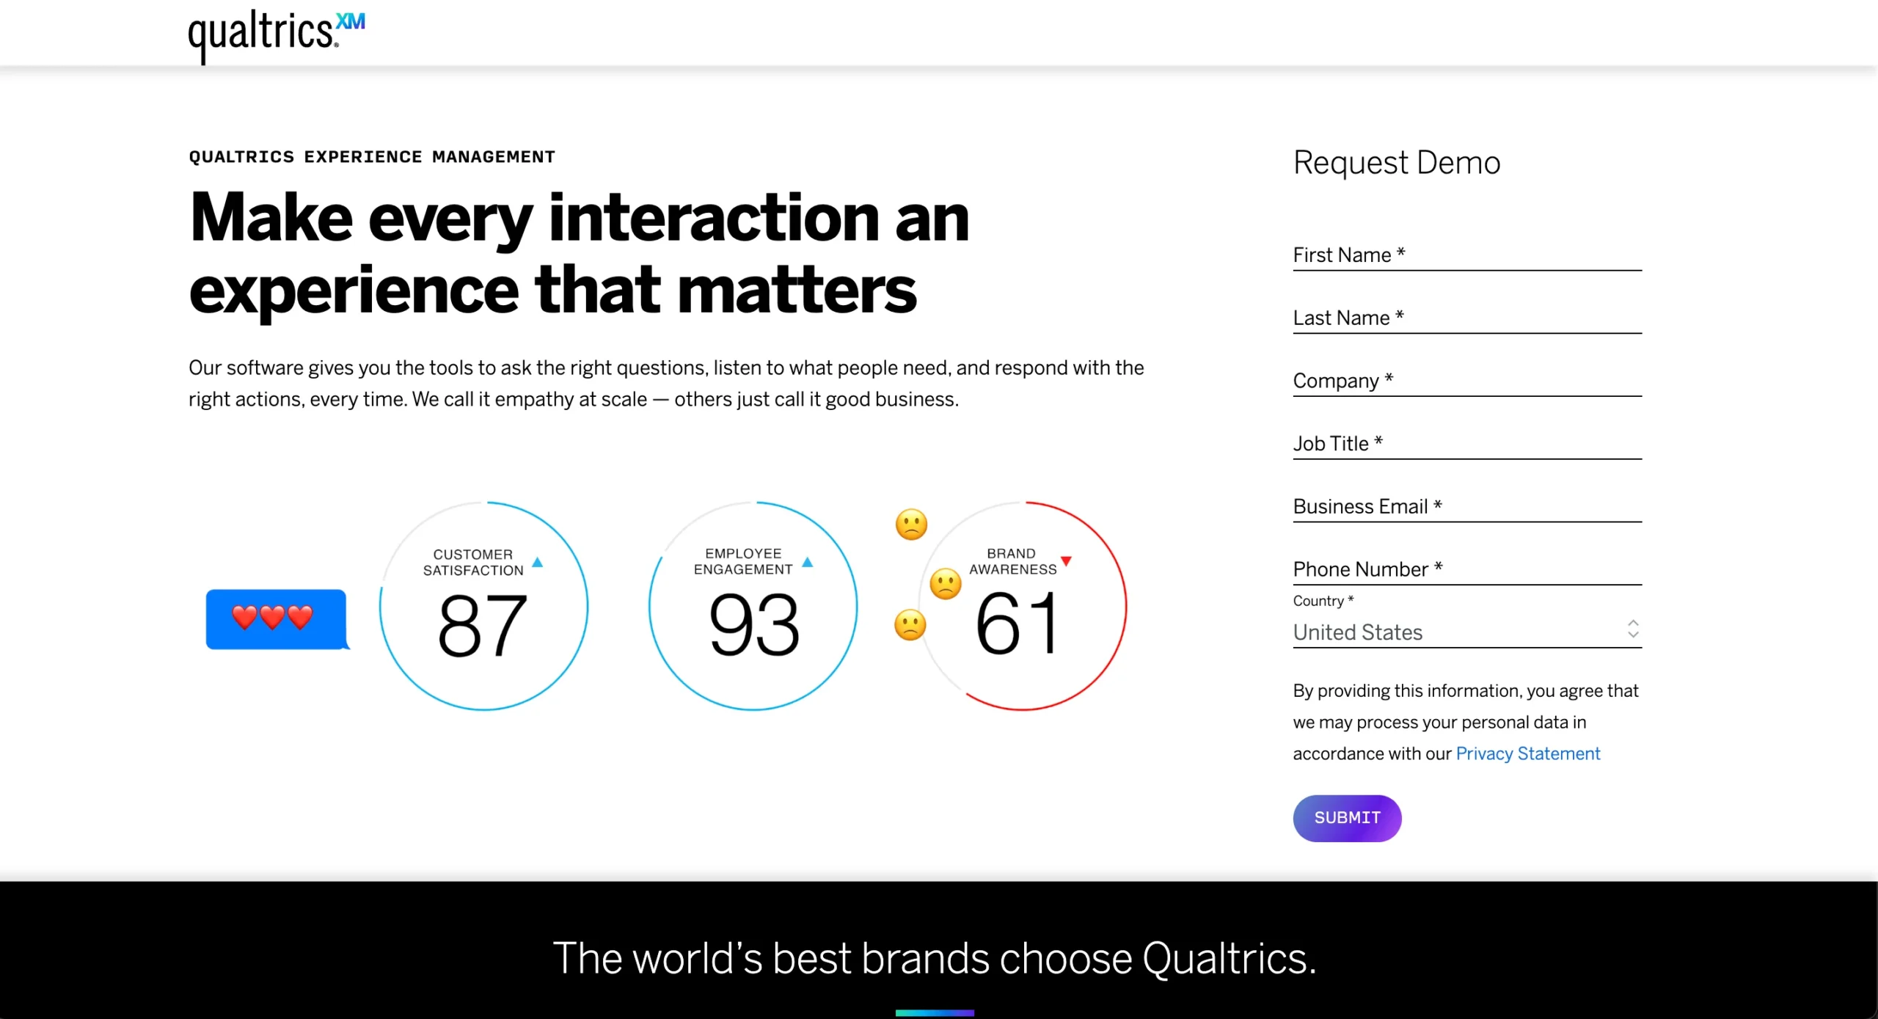Click the SUBMIT button

point(1348,817)
